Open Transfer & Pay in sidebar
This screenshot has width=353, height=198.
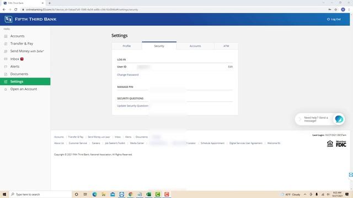22,43
